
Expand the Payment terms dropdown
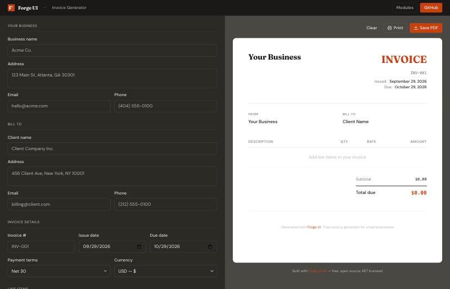coord(59,271)
